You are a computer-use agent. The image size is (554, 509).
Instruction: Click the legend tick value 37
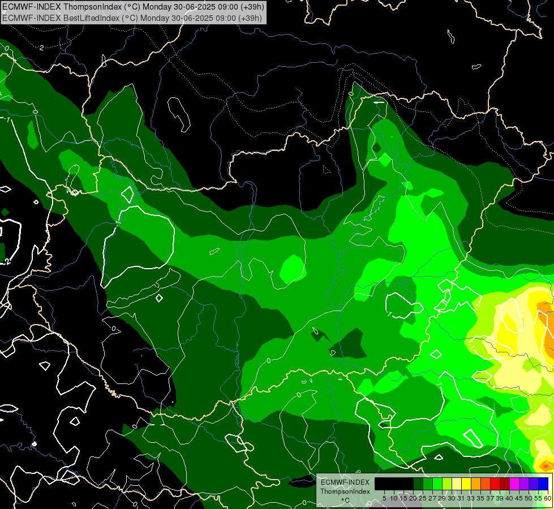pyautogui.click(x=491, y=498)
